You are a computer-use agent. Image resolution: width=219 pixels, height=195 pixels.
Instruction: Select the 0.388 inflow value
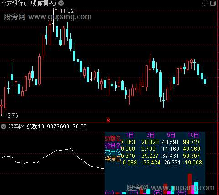[x=128, y=149]
